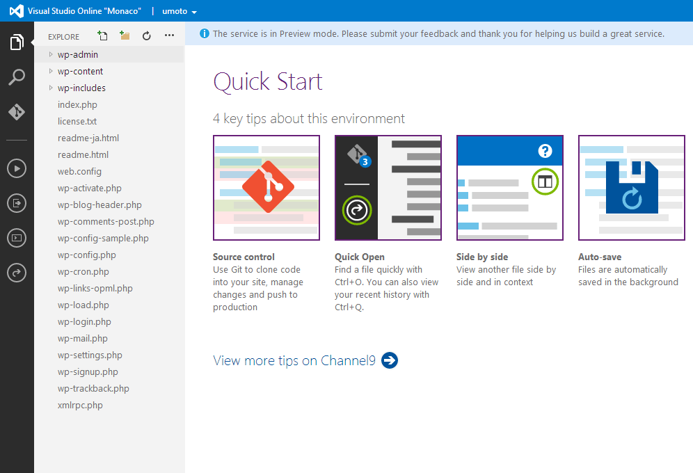
Task: Click the Source control heading text
Action: point(244,257)
